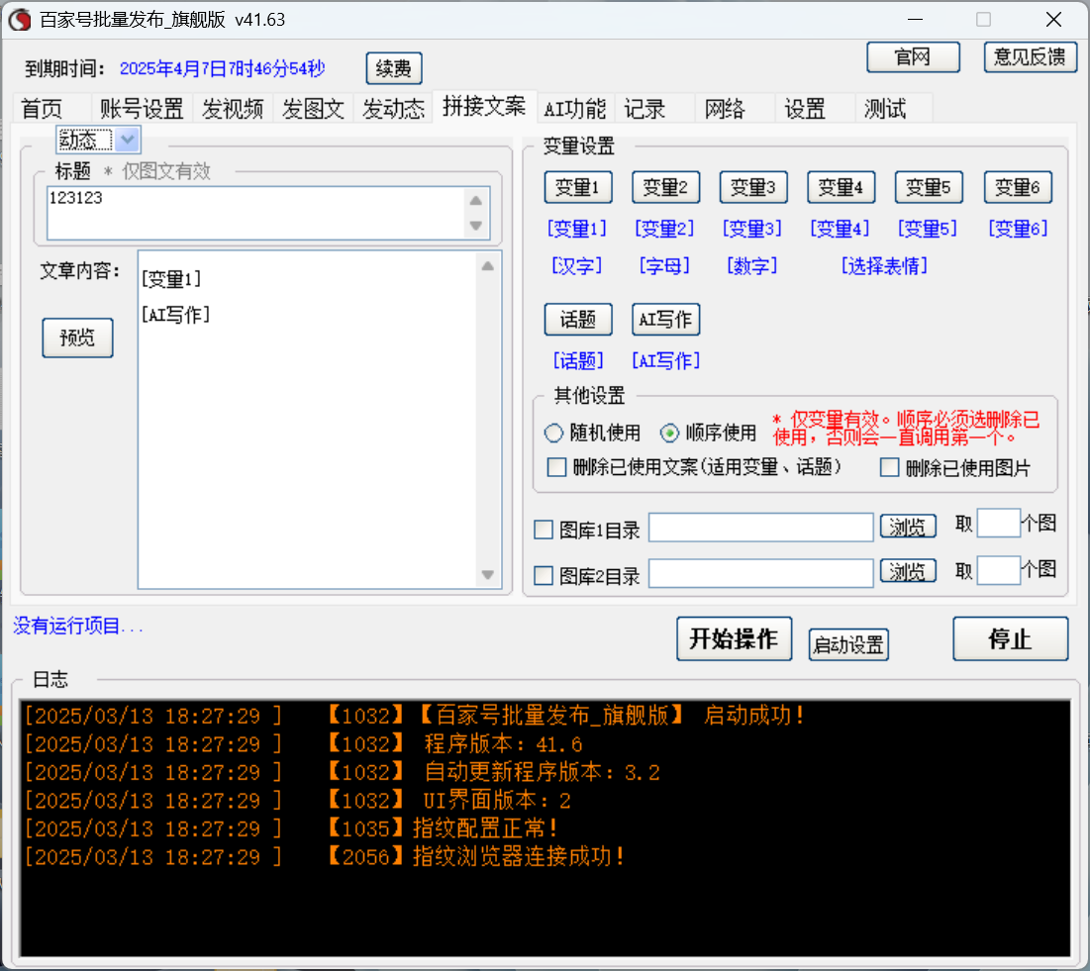
Task: Click the 变量2 button
Action: pyautogui.click(x=665, y=187)
